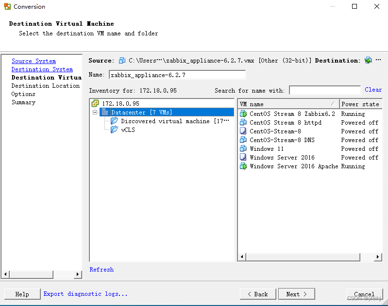Click the Datacenter building icon
The image size is (388, 306).
(105, 112)
